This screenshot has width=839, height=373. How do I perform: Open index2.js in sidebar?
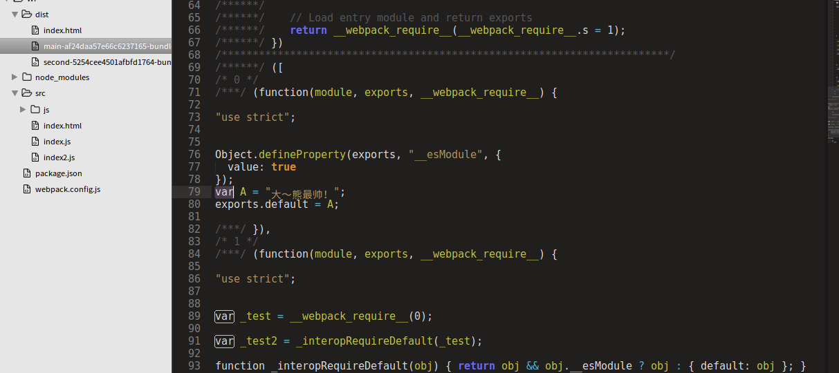[59, 157]
